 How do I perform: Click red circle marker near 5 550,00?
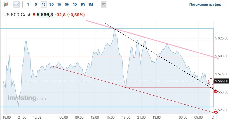click(x=216, y=91)
